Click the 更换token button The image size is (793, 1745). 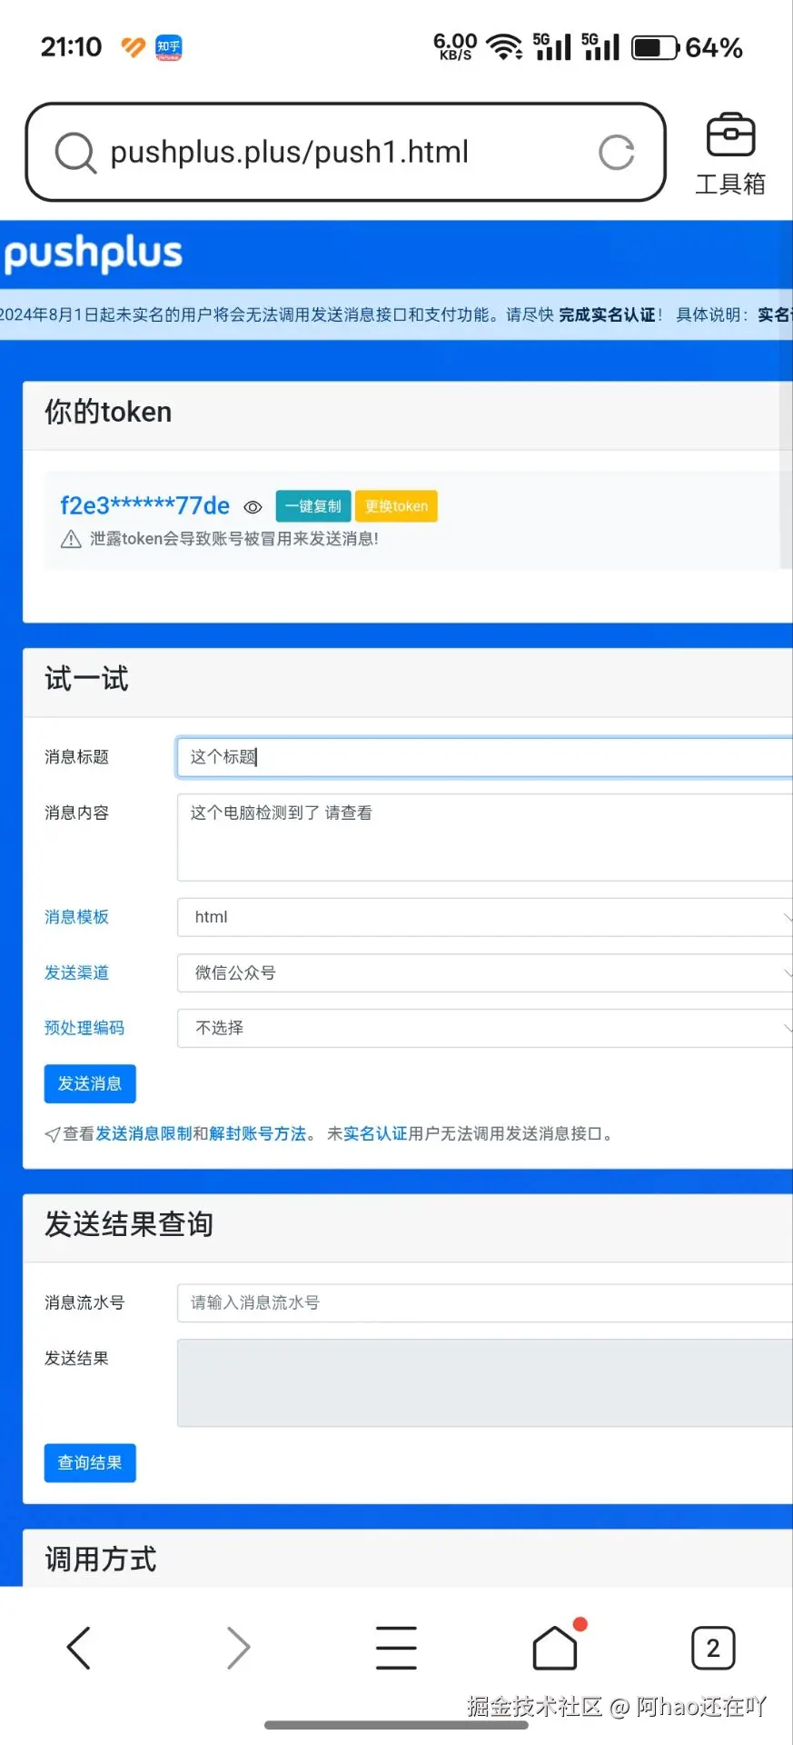tap(396, 506)
